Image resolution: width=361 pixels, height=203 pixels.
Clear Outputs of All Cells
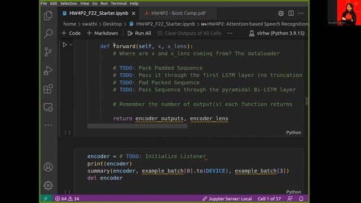pyautogui.click(x=190, y=33)
